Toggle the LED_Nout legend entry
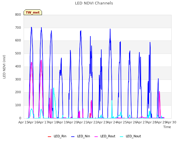The image size is (189, 142). pos(131,136)
